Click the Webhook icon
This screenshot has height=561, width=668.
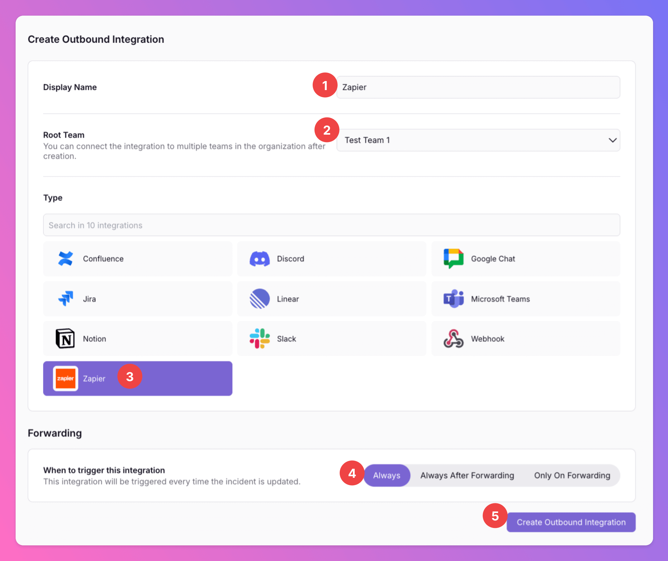coord(453,338)
